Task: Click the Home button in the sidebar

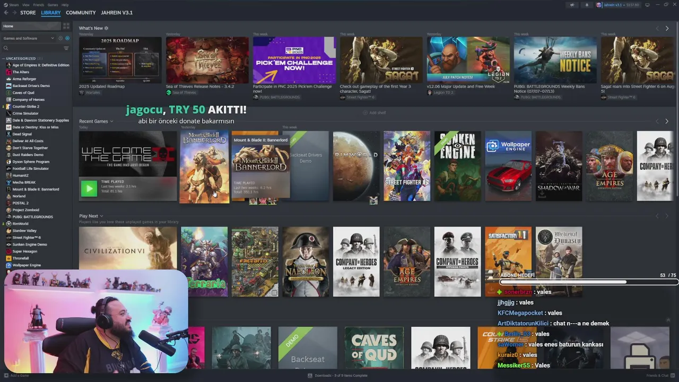Action: click(x=31, y=26)
